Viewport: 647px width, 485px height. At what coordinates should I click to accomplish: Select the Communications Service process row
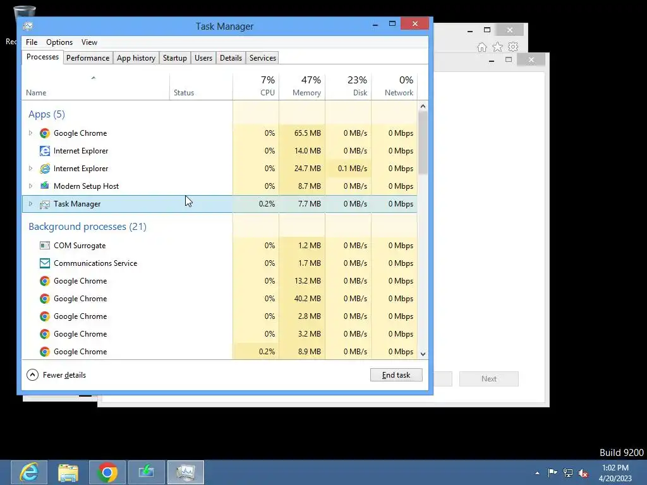(219, 263)
